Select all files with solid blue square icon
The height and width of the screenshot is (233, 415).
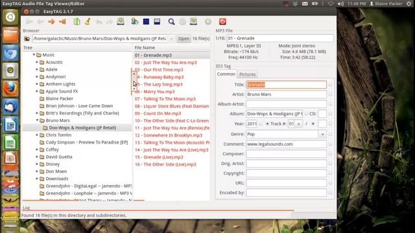click(x=146, y=21)
